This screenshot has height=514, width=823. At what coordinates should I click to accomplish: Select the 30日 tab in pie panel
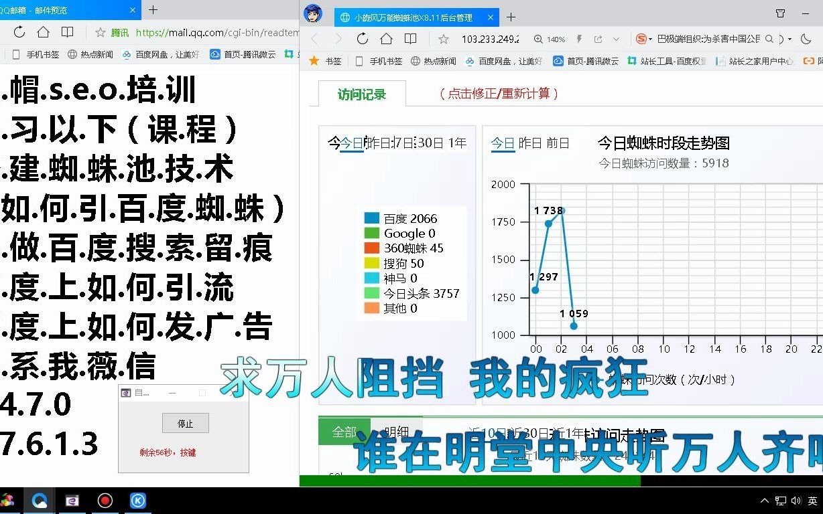tap(430, 143)
